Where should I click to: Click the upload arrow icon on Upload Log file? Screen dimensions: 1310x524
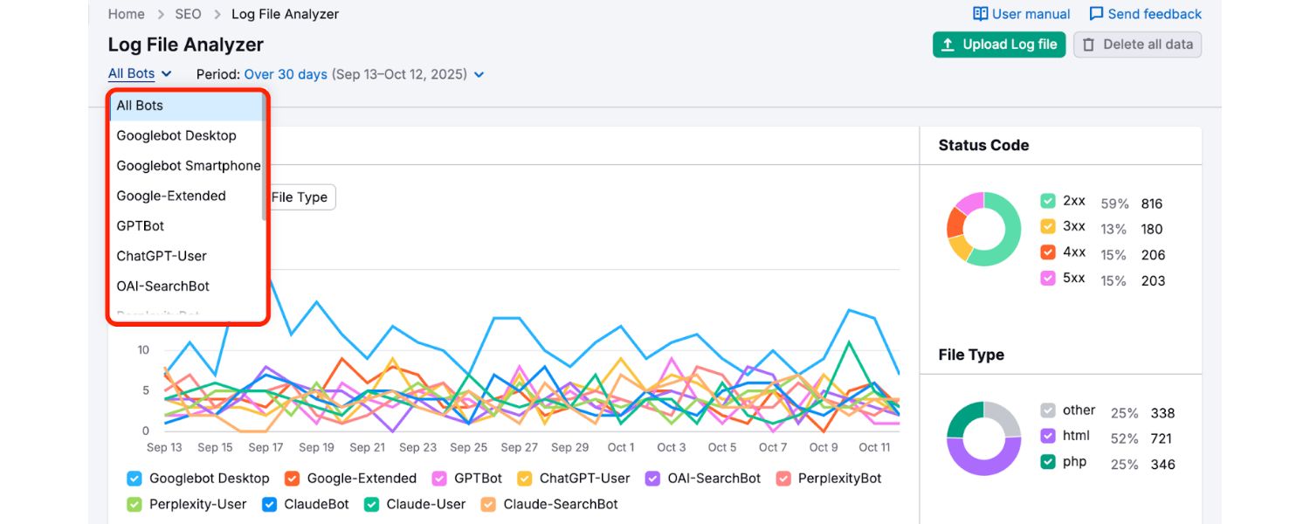[x=949, y=44]
